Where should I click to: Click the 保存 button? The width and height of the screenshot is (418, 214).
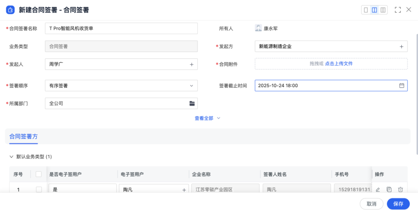pos(398,204)
